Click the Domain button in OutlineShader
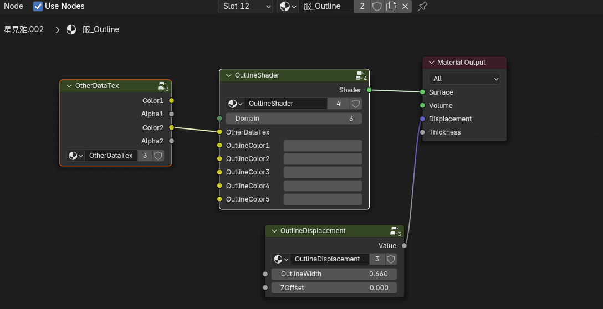The image size is (603, 309). 294,119
